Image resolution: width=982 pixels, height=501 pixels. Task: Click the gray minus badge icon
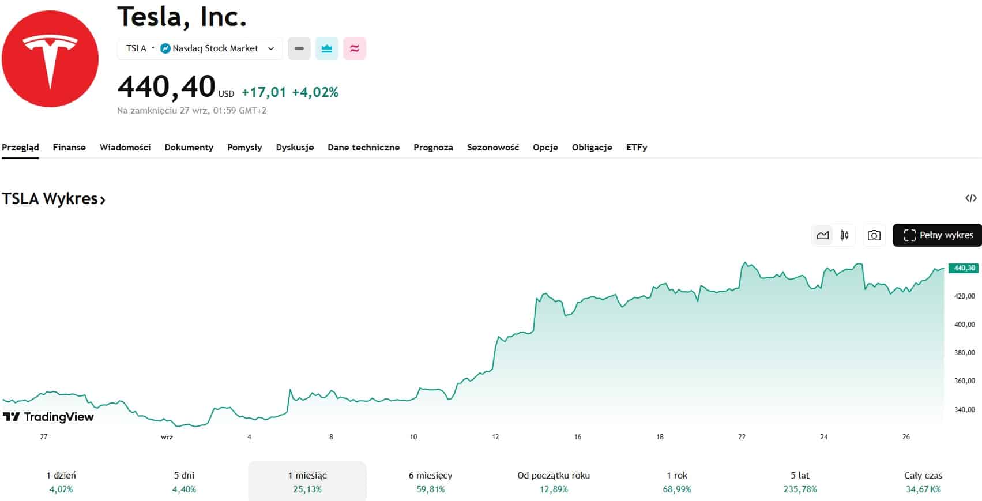click(x=299, y=48)
